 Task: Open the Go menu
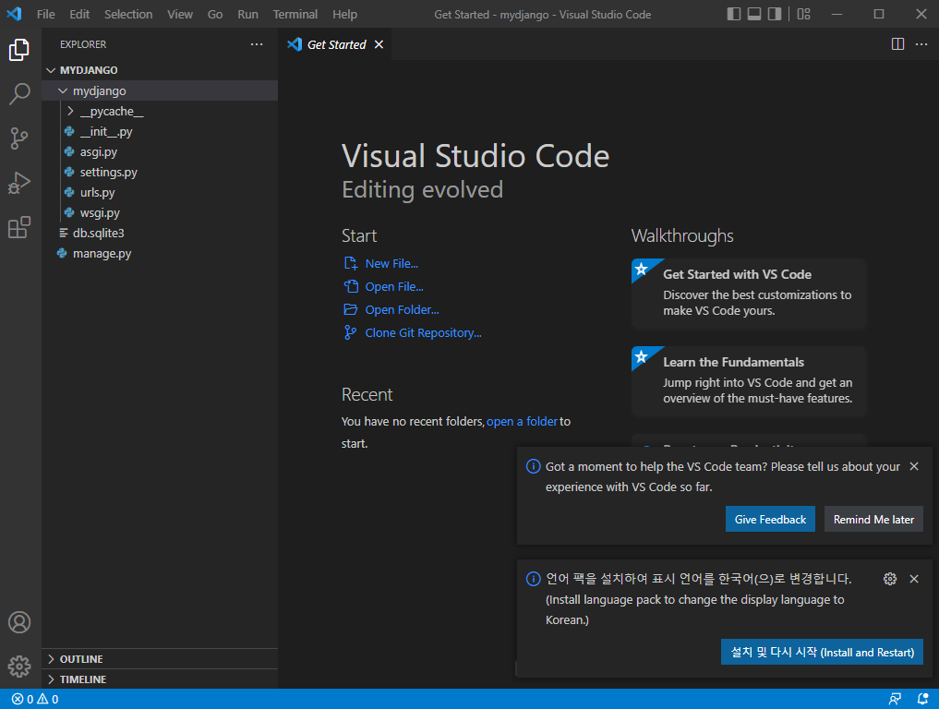coord(215,14)
